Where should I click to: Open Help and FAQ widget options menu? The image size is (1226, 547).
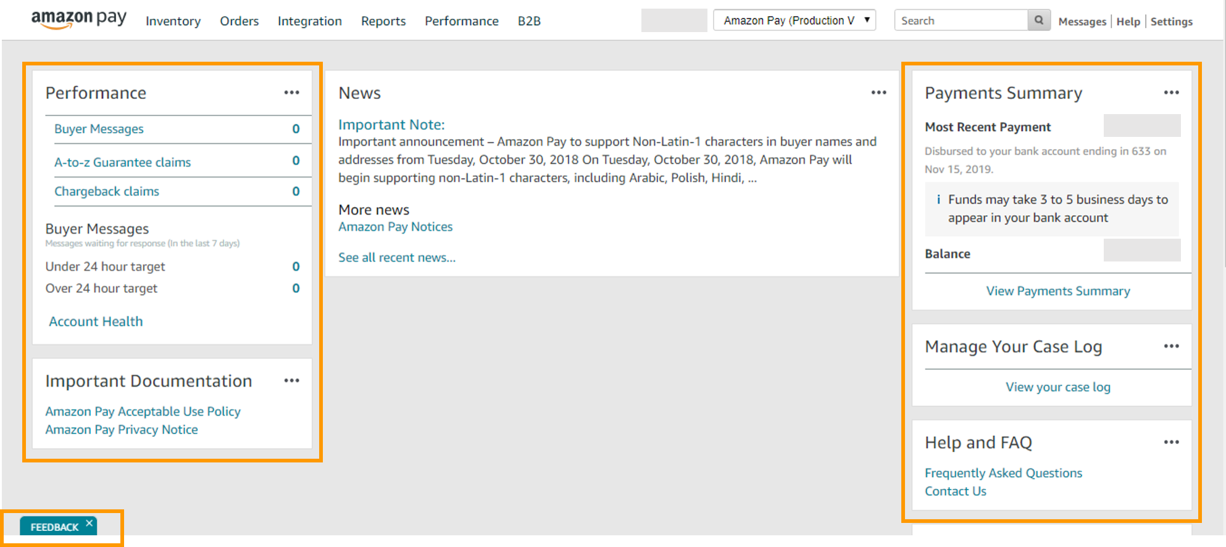(1171, 442)
